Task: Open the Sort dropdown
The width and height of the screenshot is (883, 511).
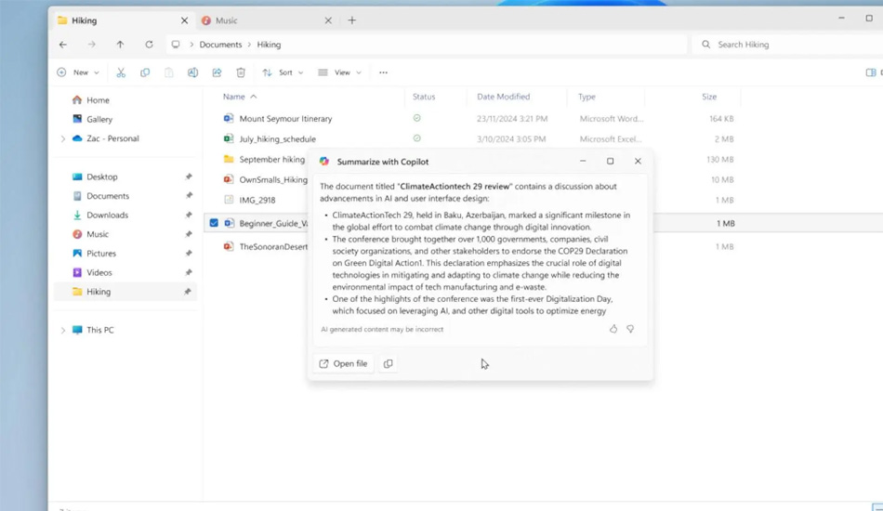Action: click(283, 72)
